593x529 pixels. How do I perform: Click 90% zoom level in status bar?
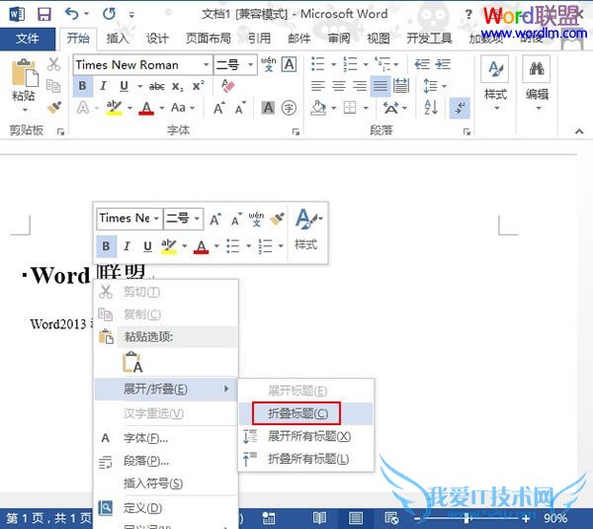coord(555,518)
